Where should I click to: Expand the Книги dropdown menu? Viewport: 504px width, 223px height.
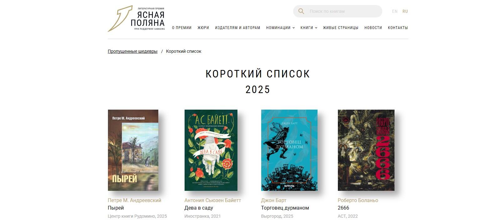[309, 28]
